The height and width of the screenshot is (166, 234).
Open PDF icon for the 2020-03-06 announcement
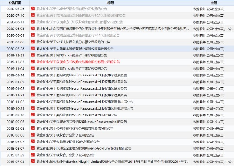(x=33, y=42)
